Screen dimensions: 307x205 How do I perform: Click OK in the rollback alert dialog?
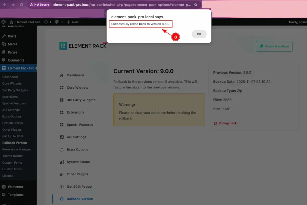click(199, 34)
